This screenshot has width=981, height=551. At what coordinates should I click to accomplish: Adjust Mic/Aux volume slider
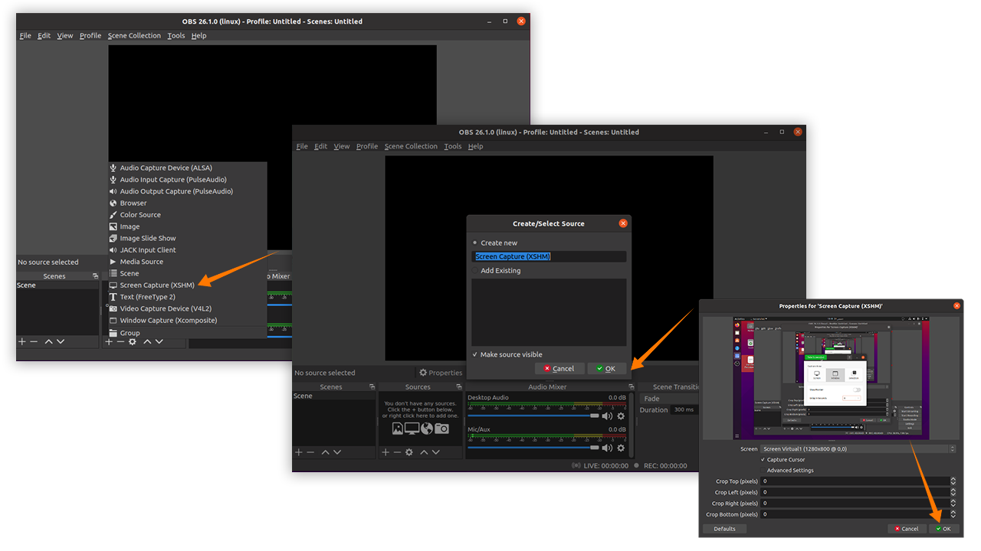(x=533, y=448)
